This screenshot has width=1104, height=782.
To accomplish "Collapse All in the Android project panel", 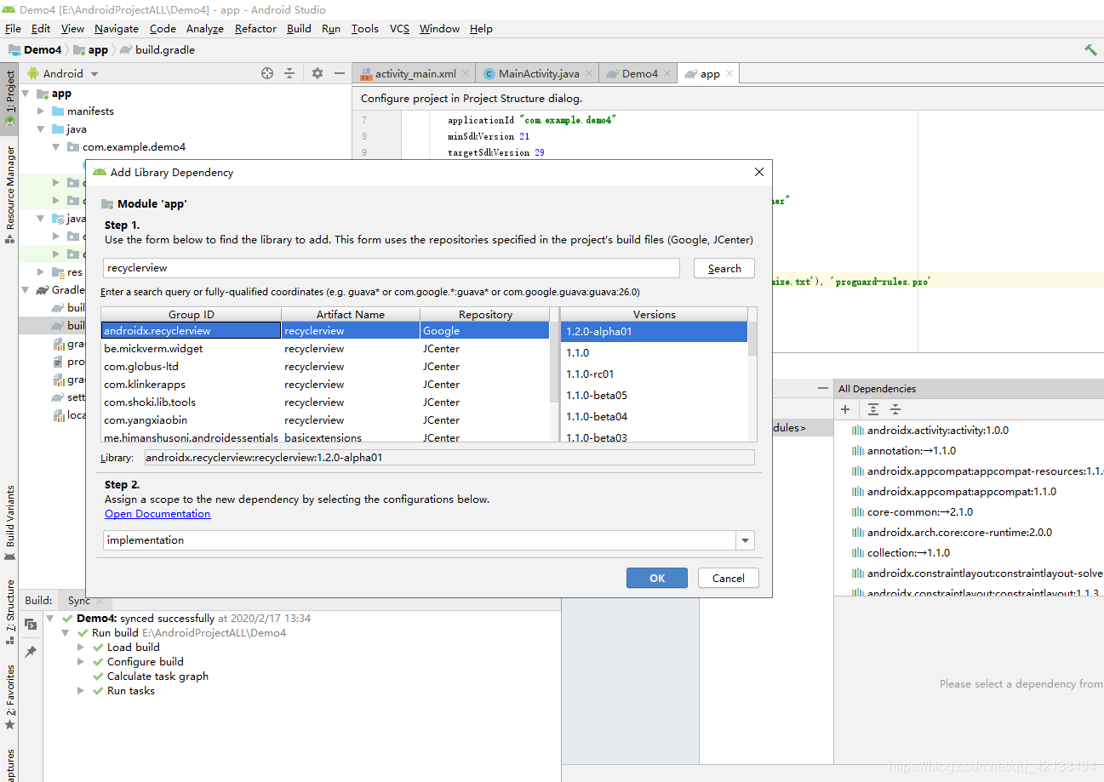I will pyautogui.click(x=289, y=73).
